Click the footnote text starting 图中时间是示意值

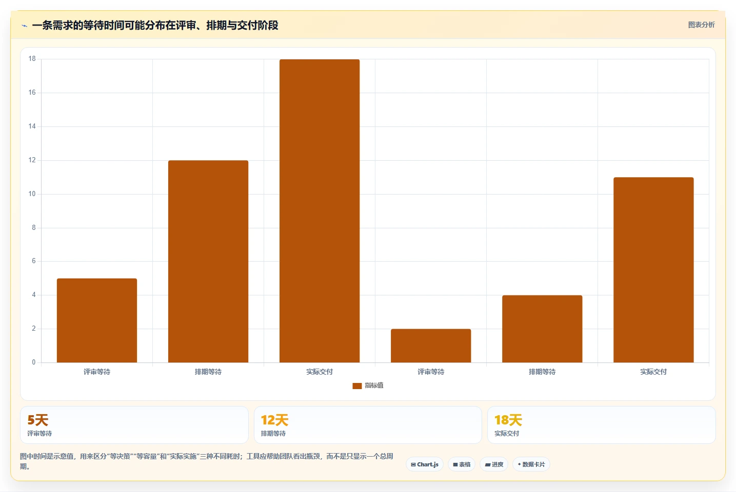(x=207, y=461)
